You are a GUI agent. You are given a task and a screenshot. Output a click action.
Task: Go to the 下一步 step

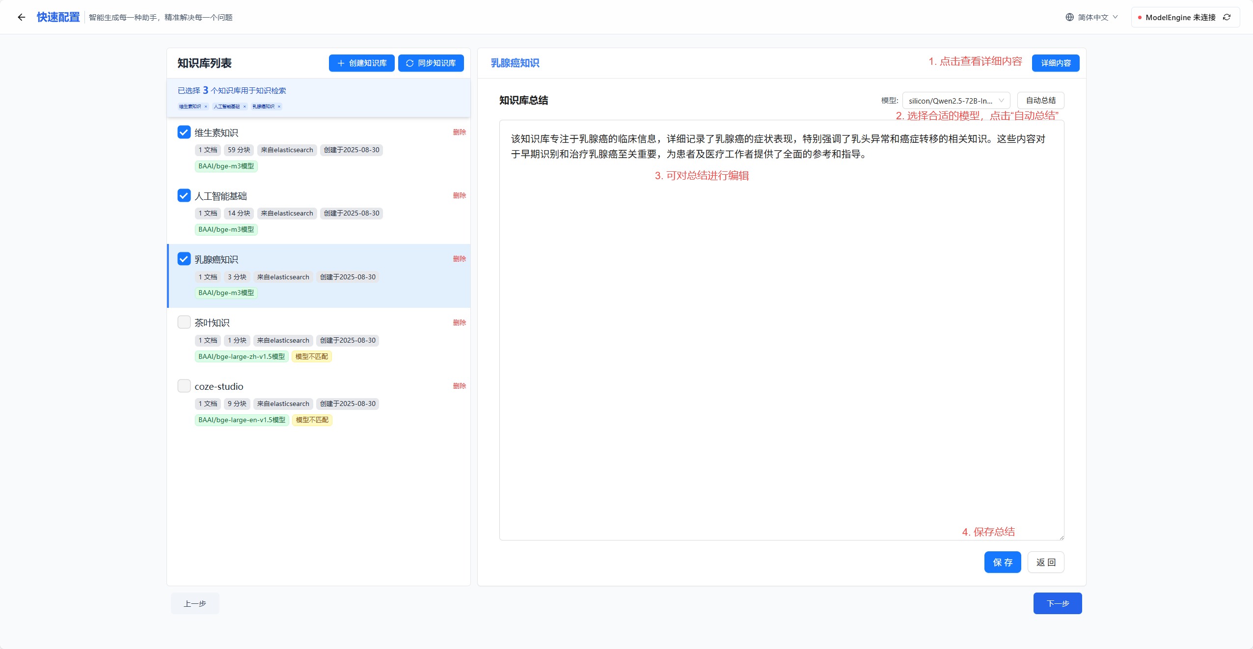click(1057, 603)
